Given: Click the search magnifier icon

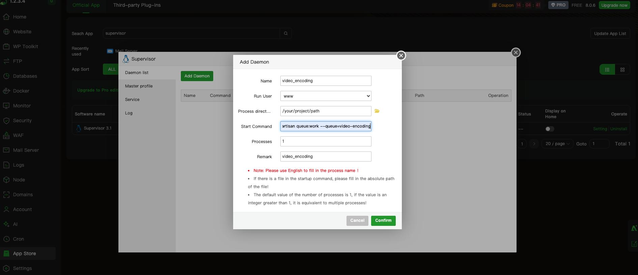Looking at the screenshot, I should coord(286,33).
